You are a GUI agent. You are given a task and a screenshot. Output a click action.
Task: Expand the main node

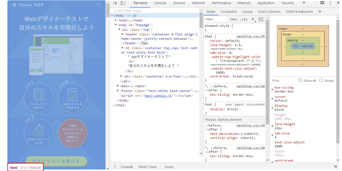(x=118, y=86)
